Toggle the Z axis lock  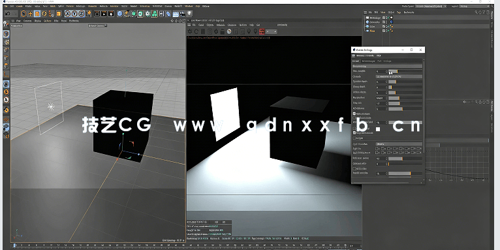[82, 14]
